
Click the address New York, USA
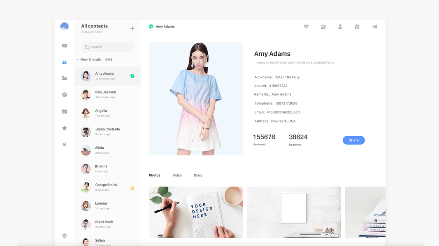coord(283,121)
